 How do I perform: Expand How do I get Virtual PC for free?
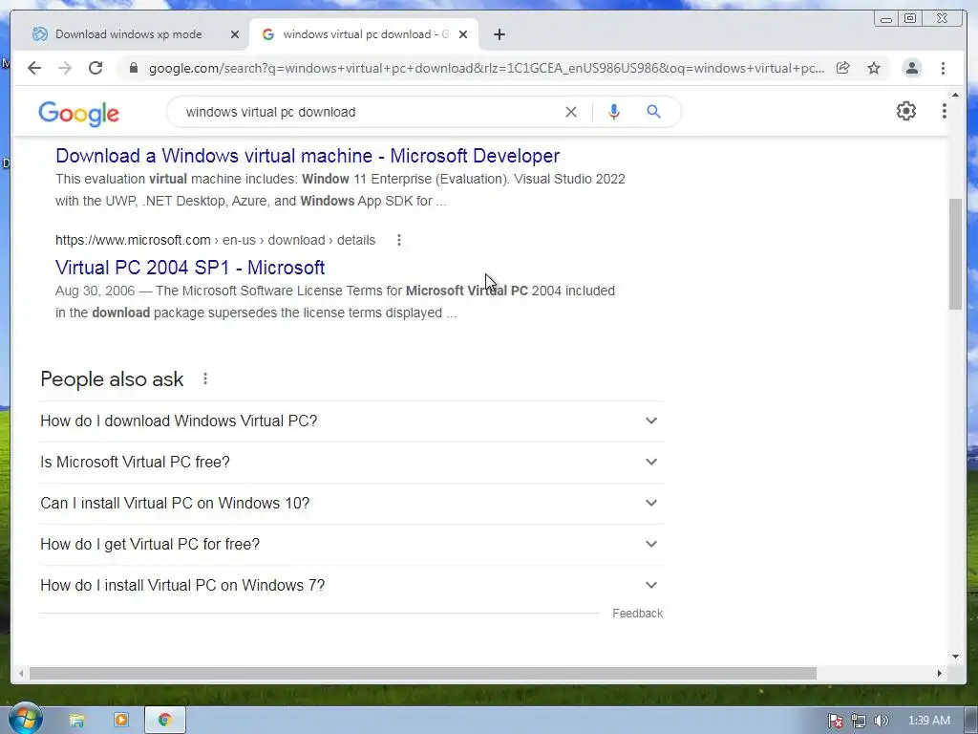point(351,544)
